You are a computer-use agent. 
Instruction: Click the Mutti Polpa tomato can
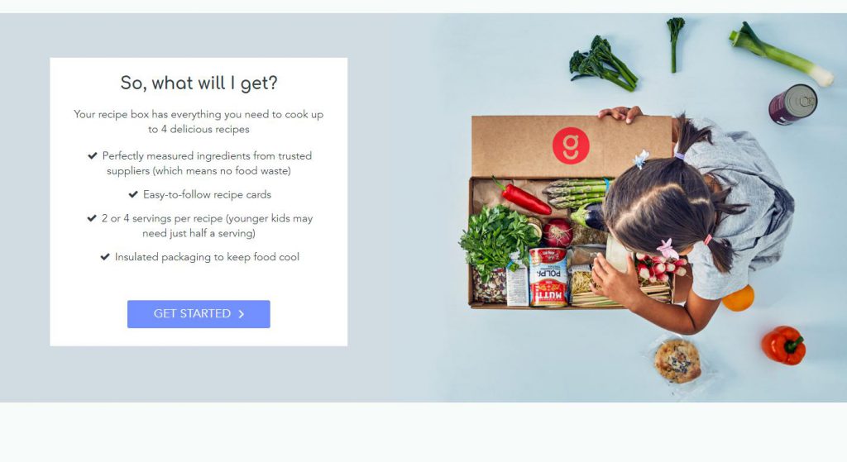point(548,277)
